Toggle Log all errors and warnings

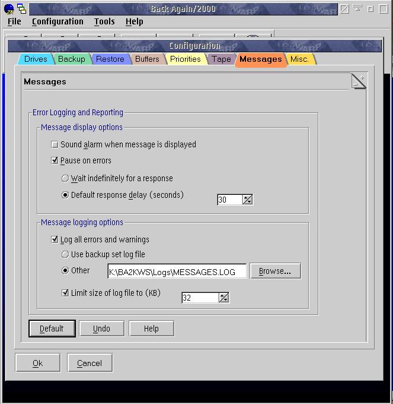point(100,239)
